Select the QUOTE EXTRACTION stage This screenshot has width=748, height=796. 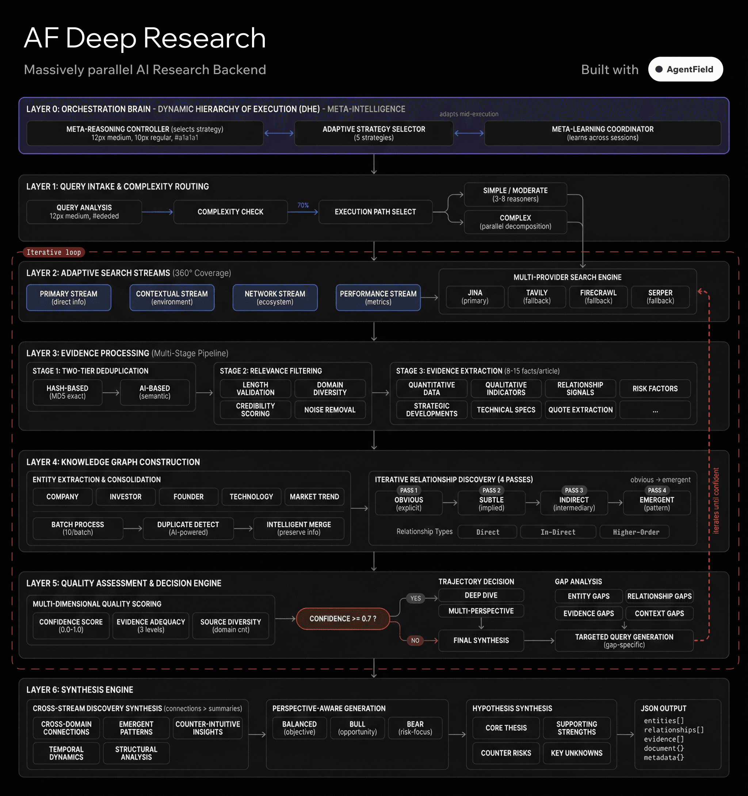580,409
